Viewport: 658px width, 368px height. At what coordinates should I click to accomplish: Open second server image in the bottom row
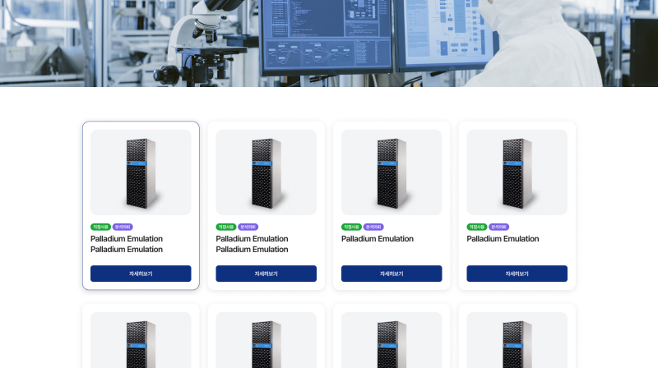pos(266,340)
